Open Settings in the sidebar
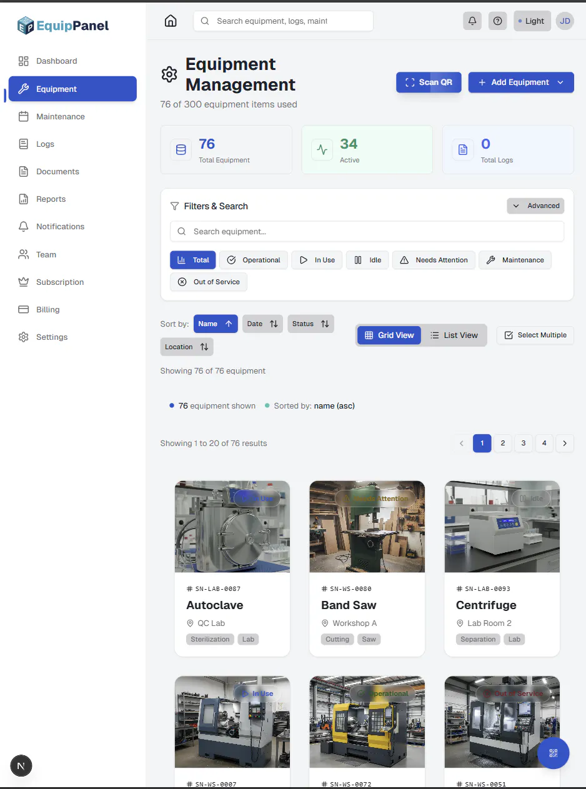The image size is (586, 789). point(72,337)
